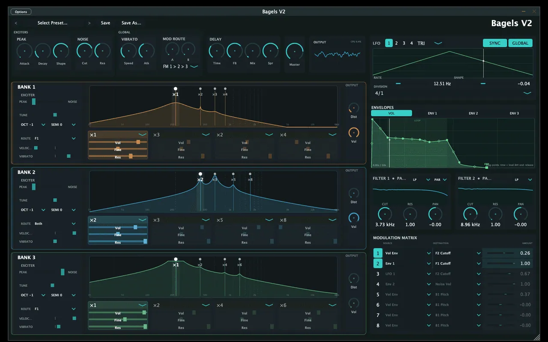Toggle LFO GLOBAL button
Screen dimensions: 548x342
tap(520, 43)
